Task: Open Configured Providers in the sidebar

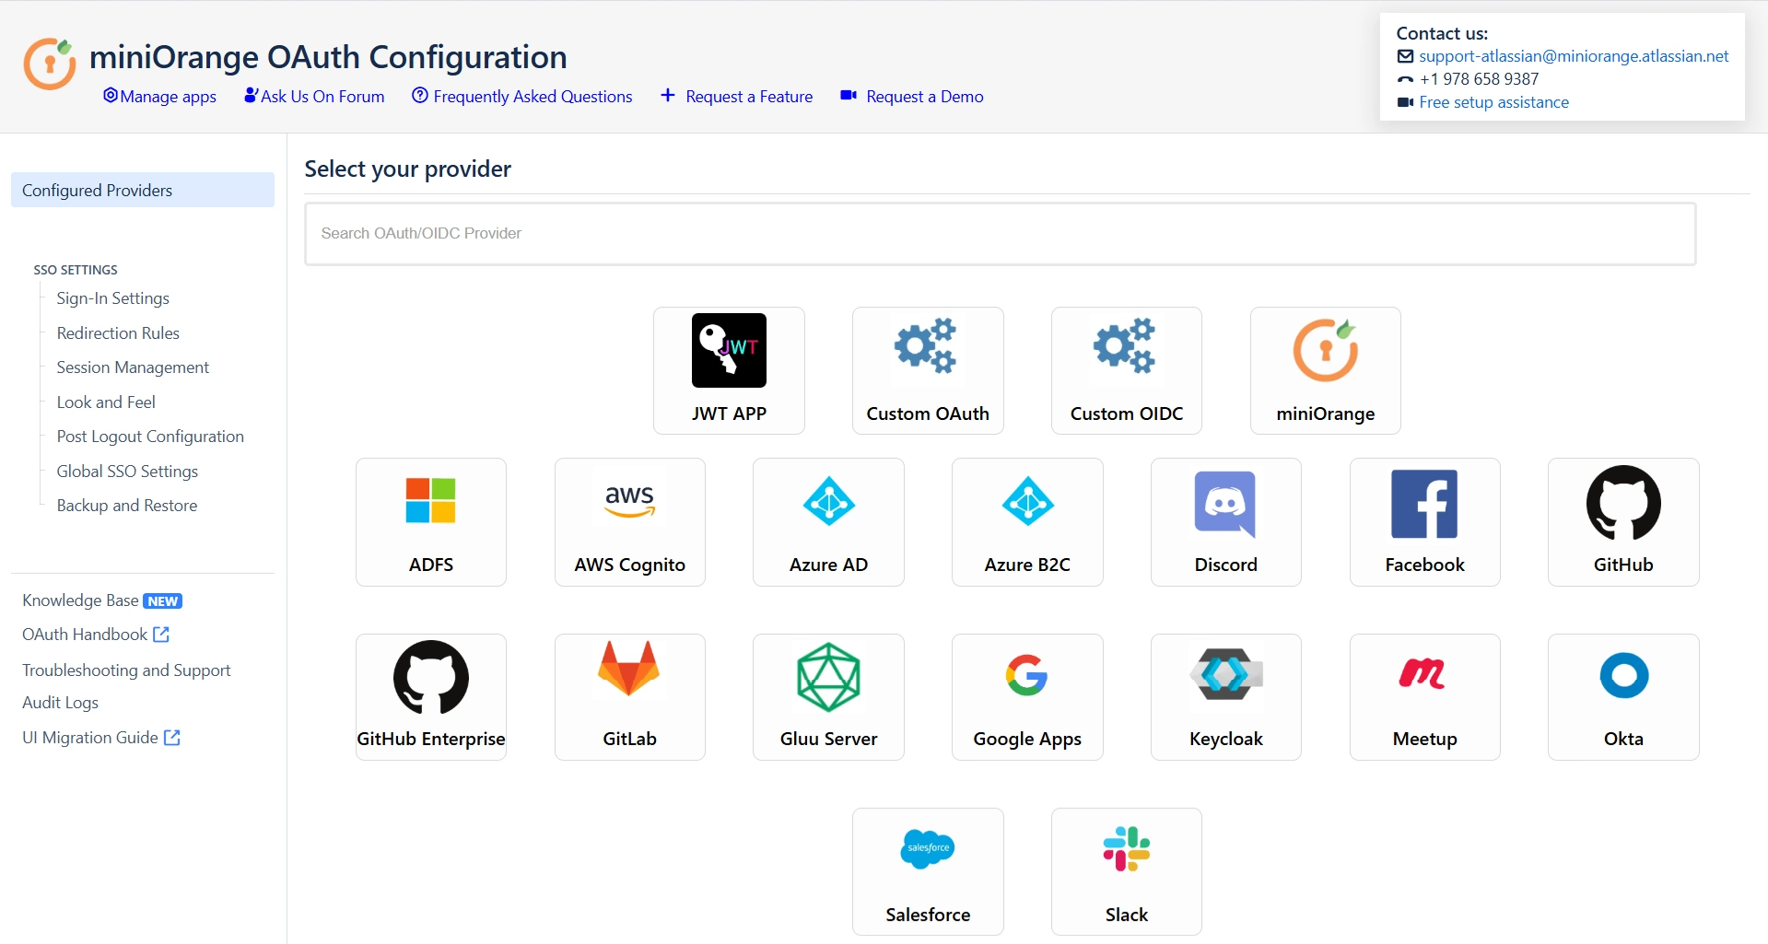Action: 143,191
